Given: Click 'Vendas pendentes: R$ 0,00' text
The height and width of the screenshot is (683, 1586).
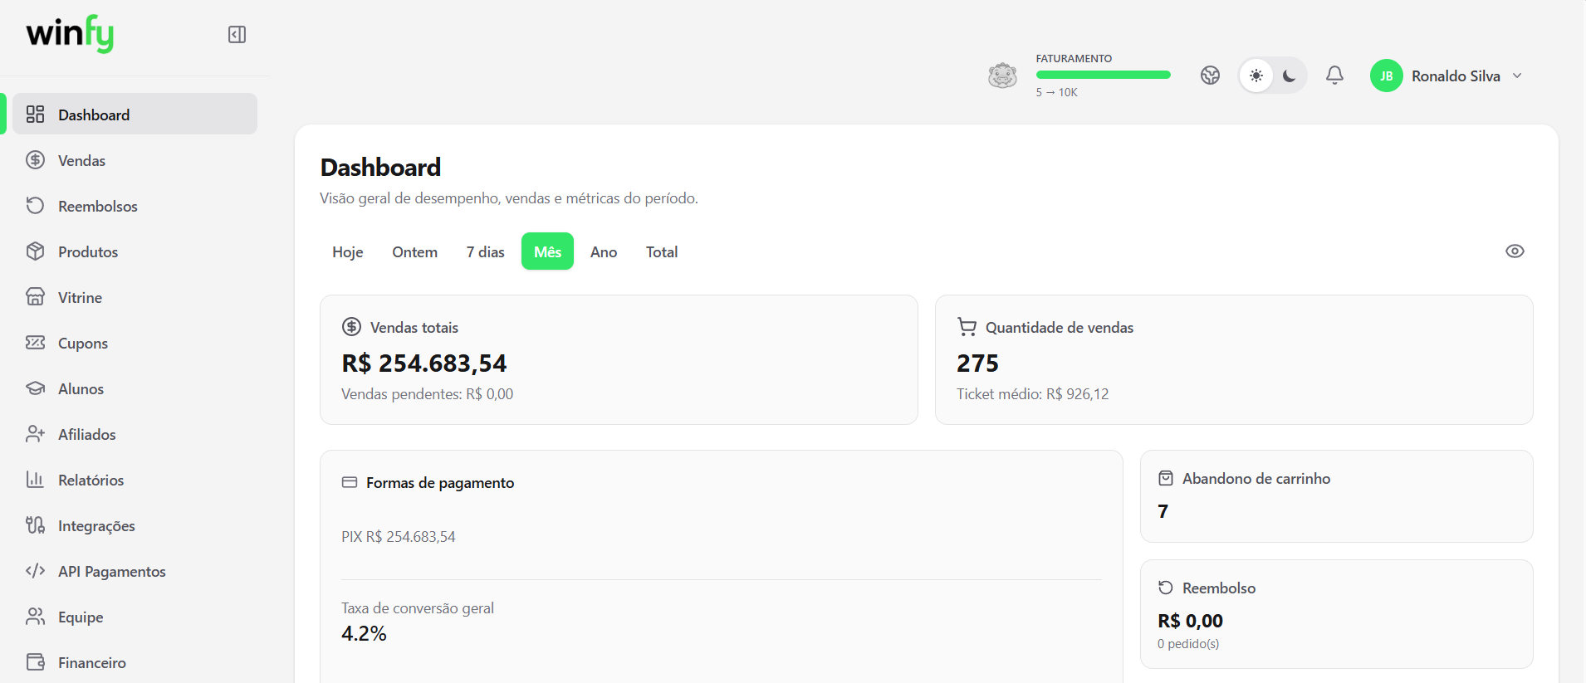Looking at the screenshot, I should tap(427, 394).
